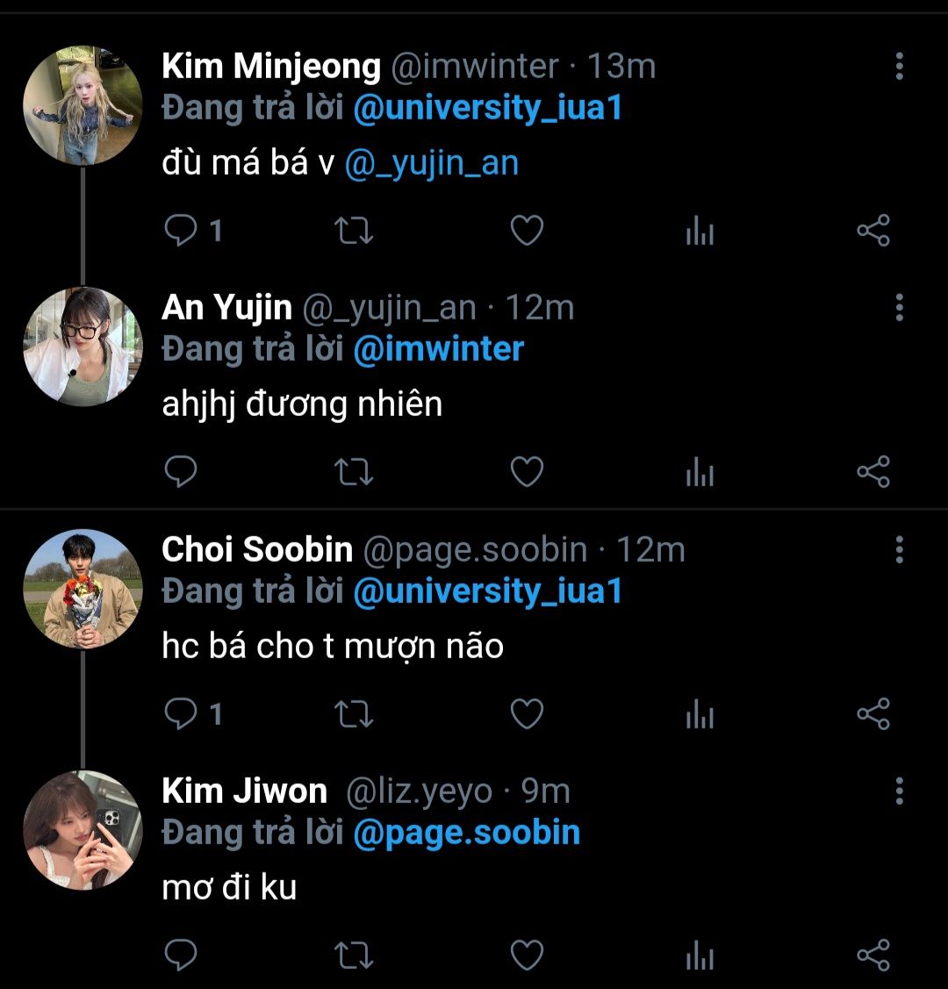Open @imwinter link in An Yujin's reply

[x=438, y=349]
